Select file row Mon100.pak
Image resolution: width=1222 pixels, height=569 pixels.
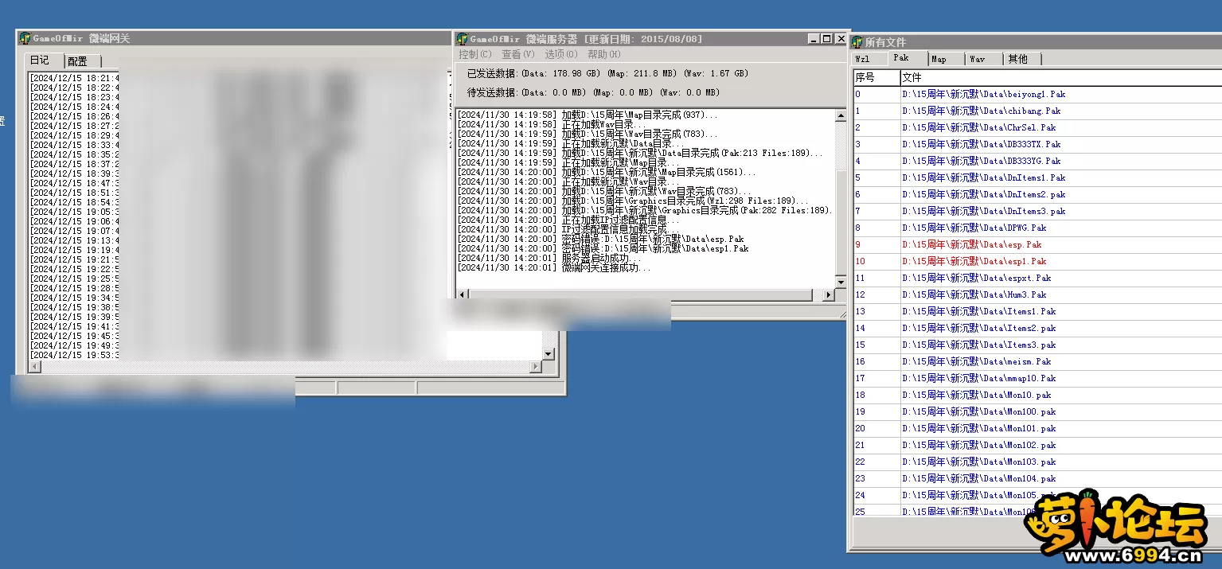[x=1037, y=411]
